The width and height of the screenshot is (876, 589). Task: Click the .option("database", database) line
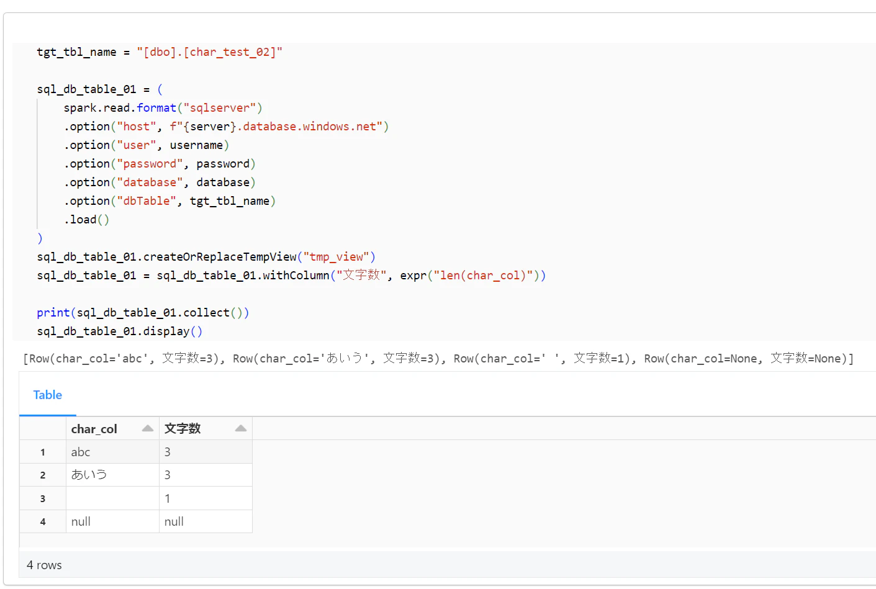[160, 182]
